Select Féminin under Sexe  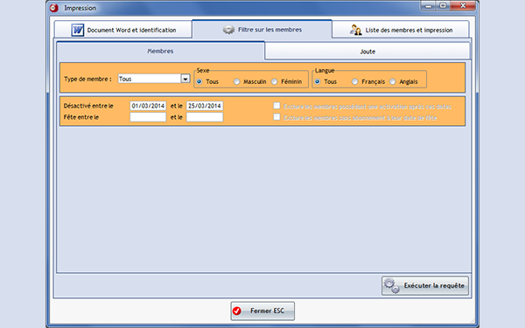click(274, 81)
